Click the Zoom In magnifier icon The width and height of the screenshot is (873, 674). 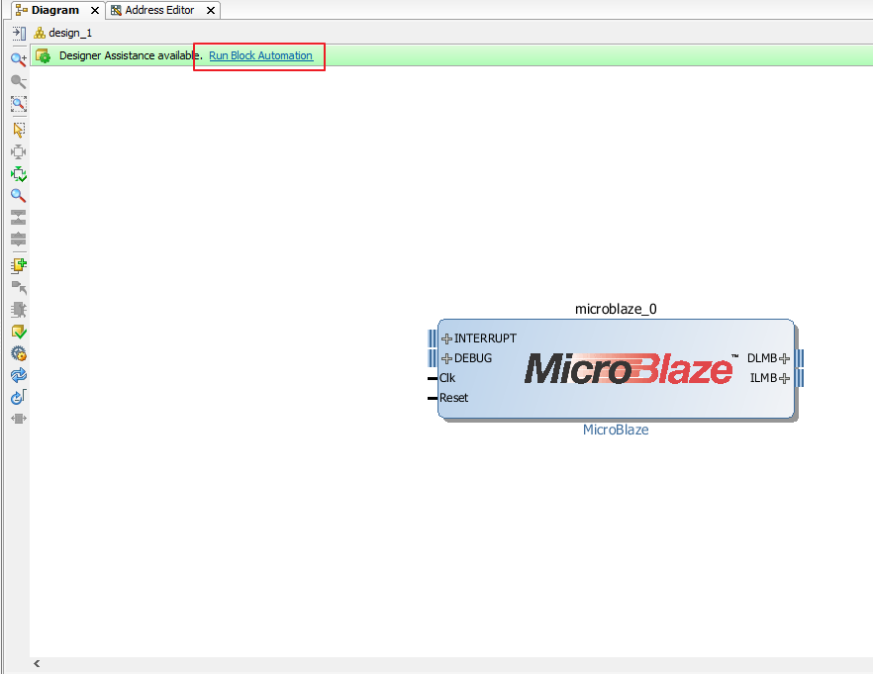coord(19,59)
